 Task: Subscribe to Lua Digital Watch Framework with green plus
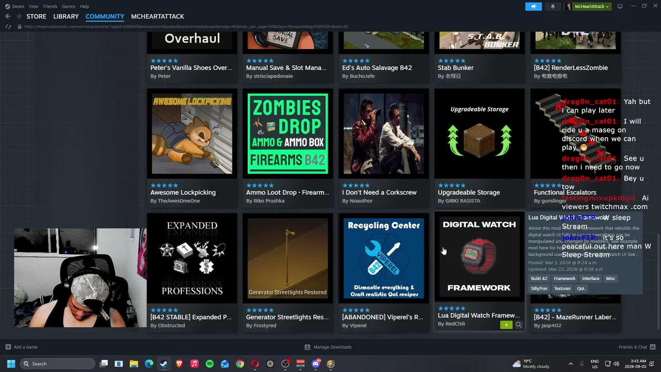[506, 324]
